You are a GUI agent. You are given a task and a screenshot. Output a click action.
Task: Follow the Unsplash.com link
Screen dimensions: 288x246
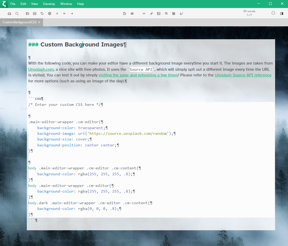pos(41,69)
